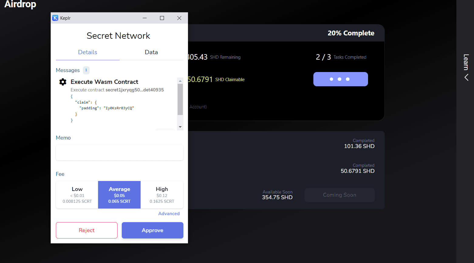Minimize the Keplr window

pyautogui.click(x=145, y=18)
